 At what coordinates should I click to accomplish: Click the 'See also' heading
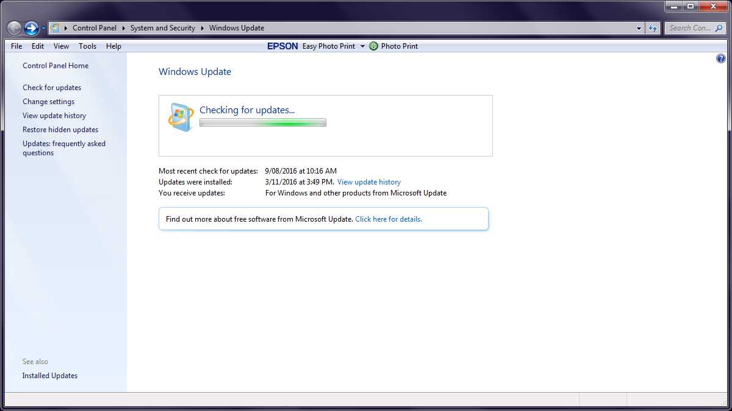tap(35, 362)
